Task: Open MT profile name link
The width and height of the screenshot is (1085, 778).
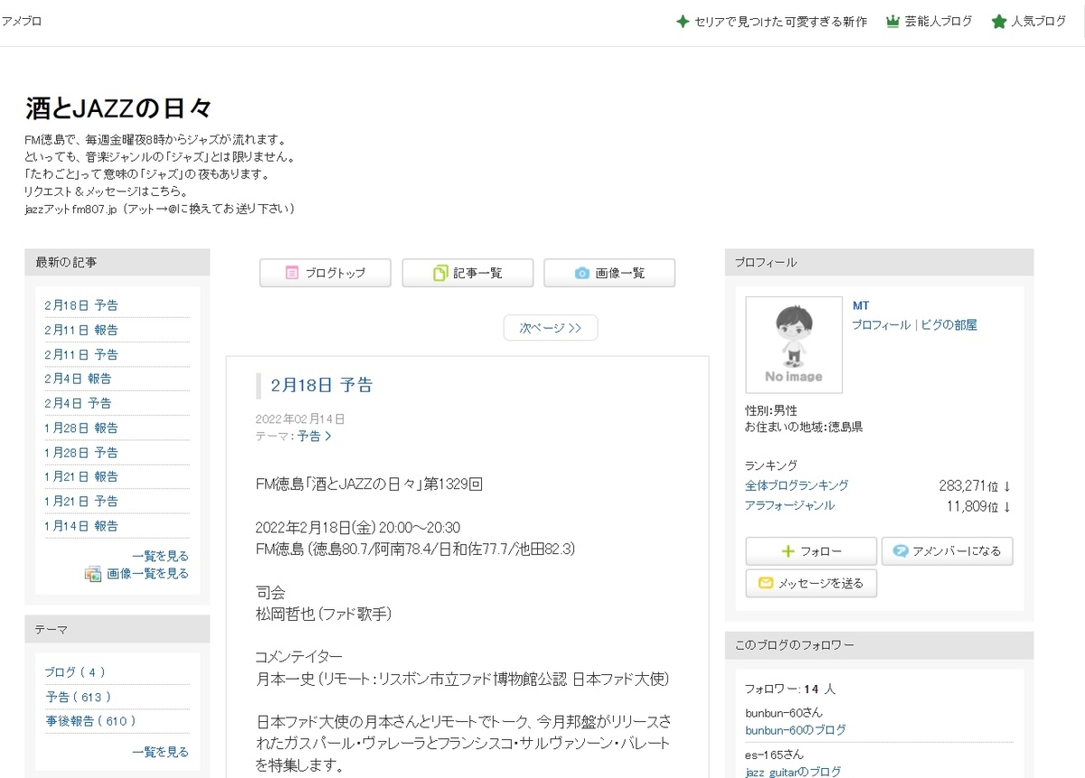Action: (860, 305)
